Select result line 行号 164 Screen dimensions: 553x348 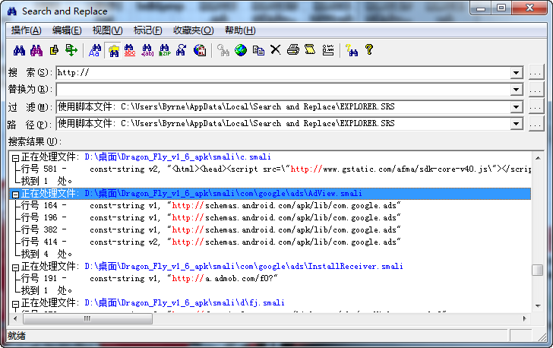pos(211,205)
